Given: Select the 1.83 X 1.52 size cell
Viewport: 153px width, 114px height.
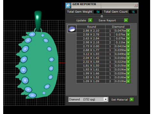Looking at the screenshot, I should click(91, 77).
